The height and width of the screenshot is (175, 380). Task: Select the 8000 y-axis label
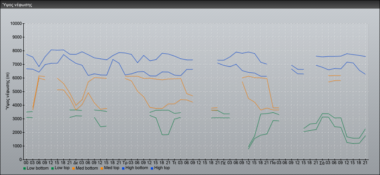(17, 51)
